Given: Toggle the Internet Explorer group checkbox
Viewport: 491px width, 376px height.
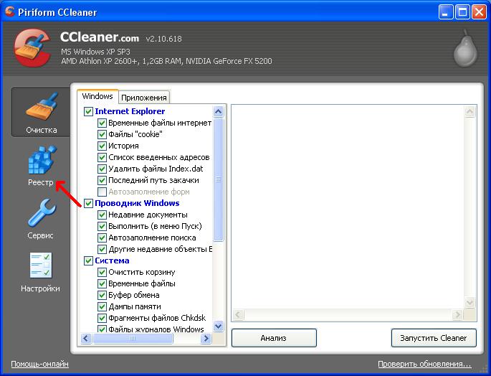Looking at the screenshot, I should coord(89,111).
